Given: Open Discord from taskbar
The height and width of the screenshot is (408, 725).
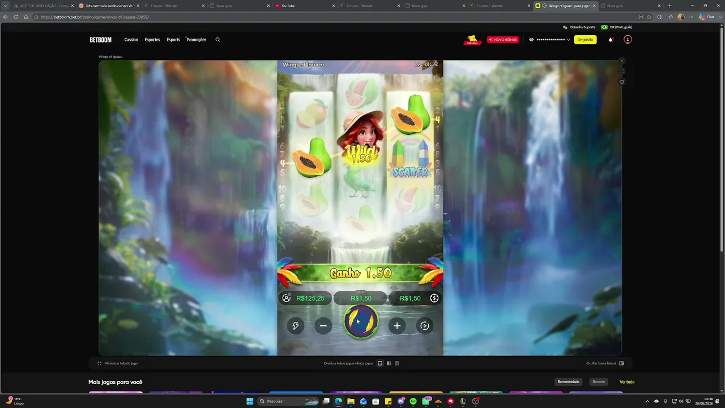Looking at the screenshot, I should coord(401,401).
